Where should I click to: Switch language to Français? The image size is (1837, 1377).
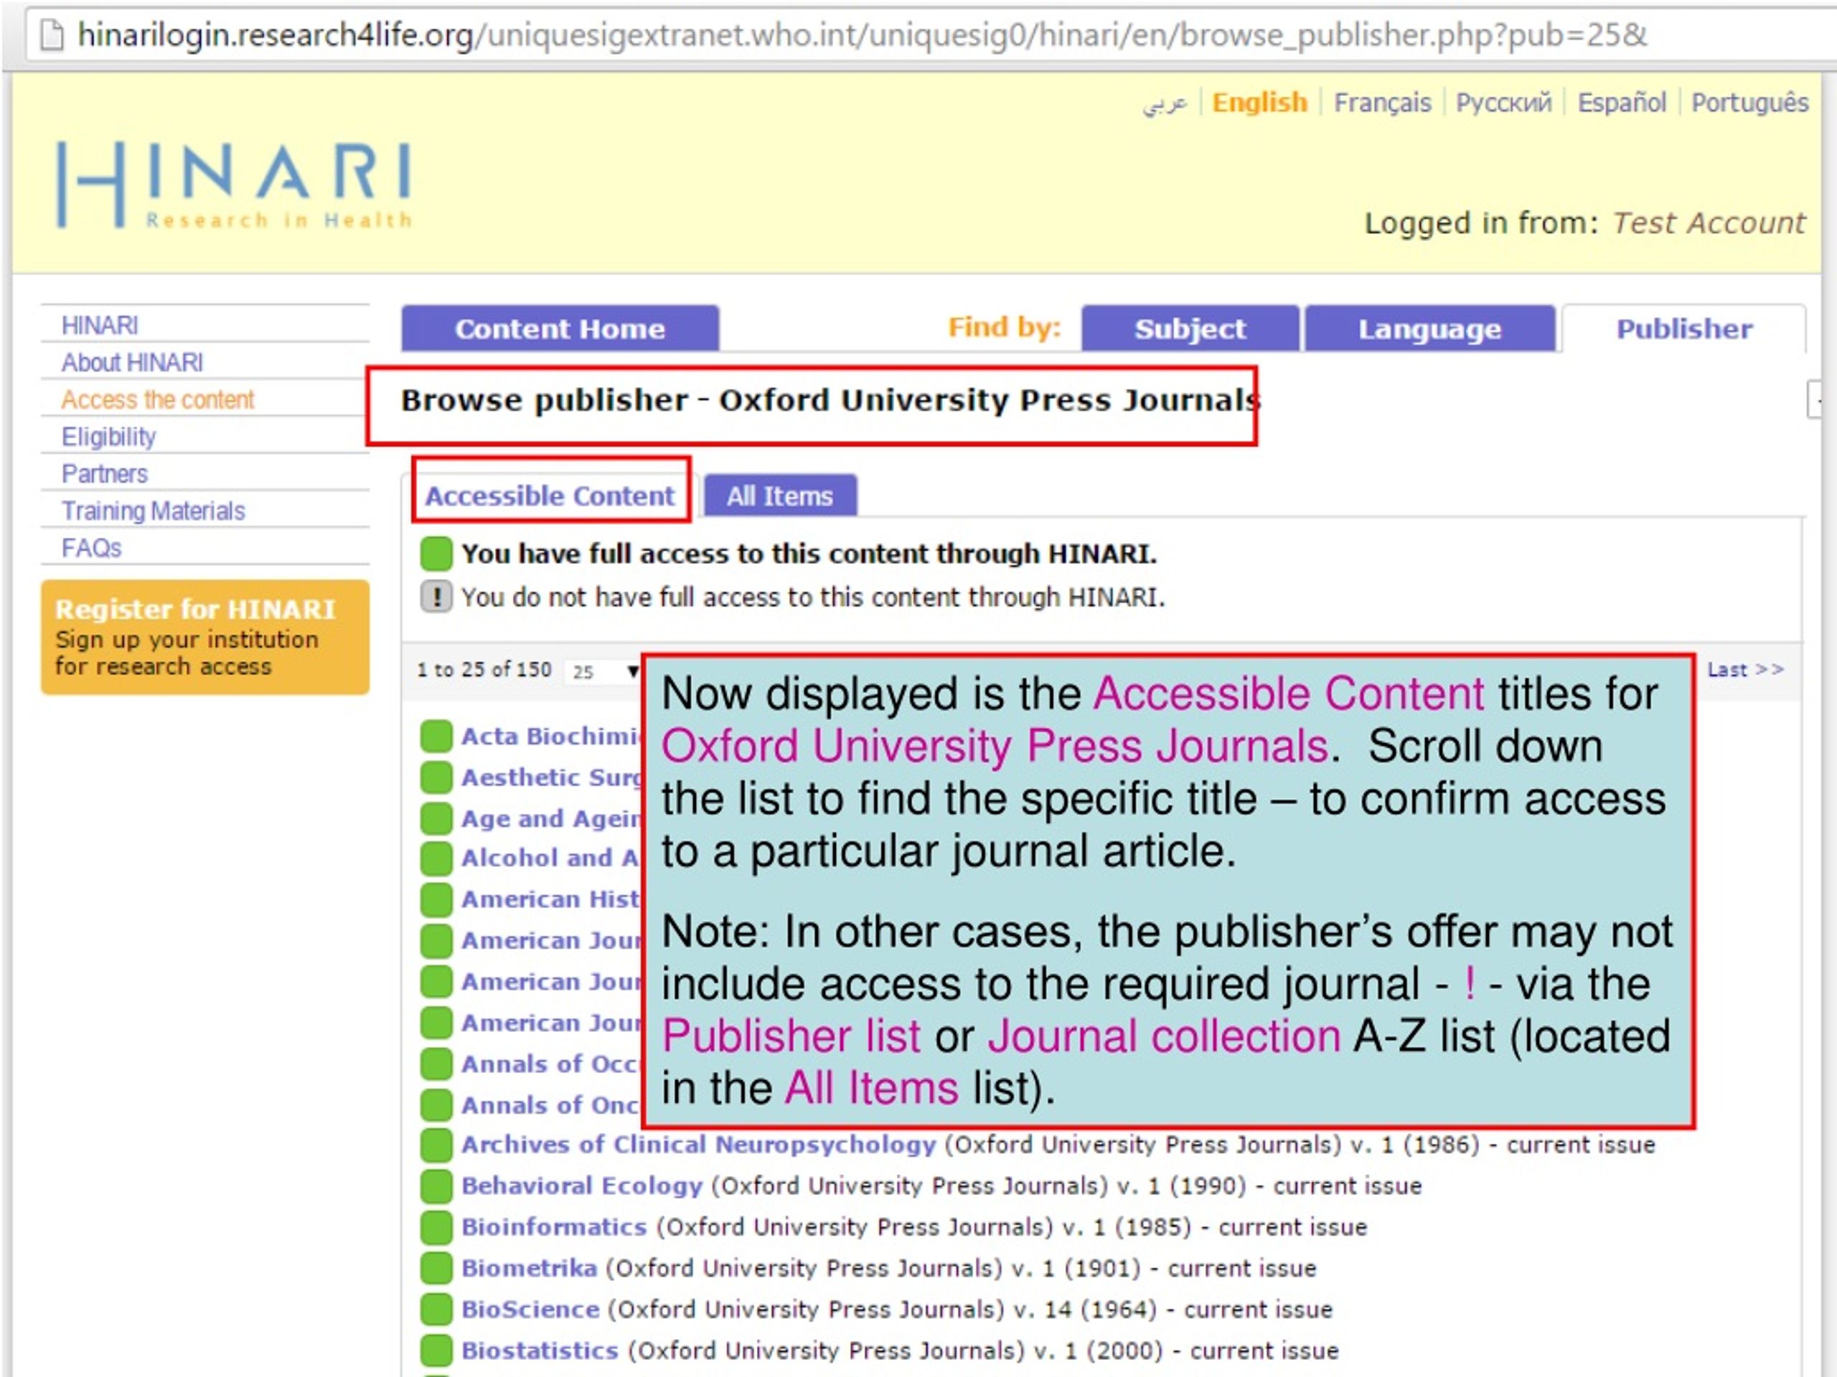pyautogui.click(x=1383, y=102)
